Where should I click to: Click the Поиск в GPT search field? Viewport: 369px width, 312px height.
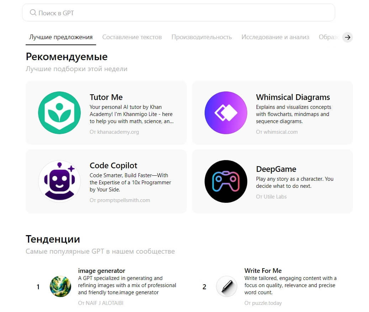point(178,13)
